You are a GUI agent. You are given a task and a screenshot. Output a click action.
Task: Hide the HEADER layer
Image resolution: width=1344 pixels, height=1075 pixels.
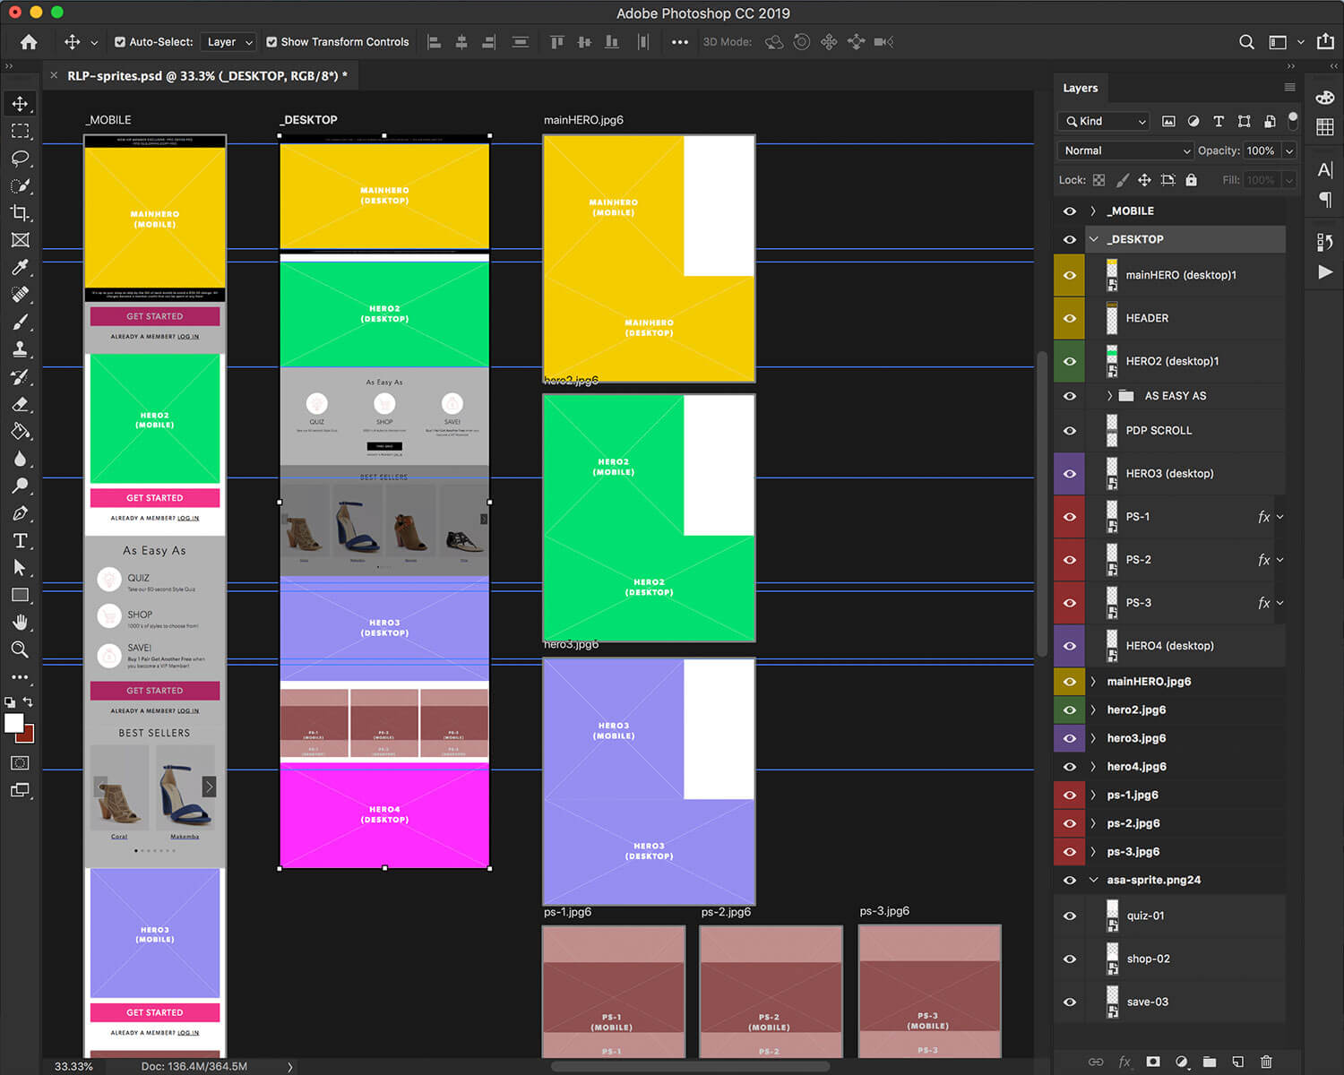[1069, 318]
